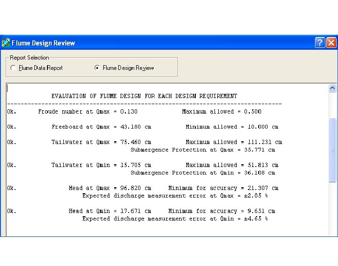
Task: Click Head at Qmin = 17.671 cm
Action: coord(110,211)
